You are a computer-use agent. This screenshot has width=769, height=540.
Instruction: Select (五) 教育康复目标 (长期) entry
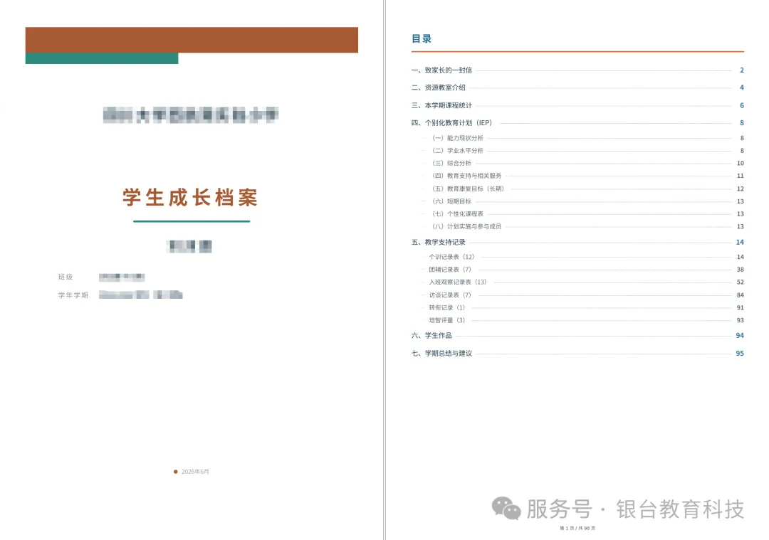pos(468,189)
